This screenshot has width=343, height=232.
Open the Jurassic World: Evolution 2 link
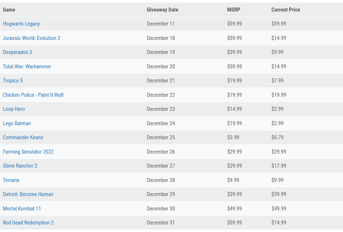[31, 38]
